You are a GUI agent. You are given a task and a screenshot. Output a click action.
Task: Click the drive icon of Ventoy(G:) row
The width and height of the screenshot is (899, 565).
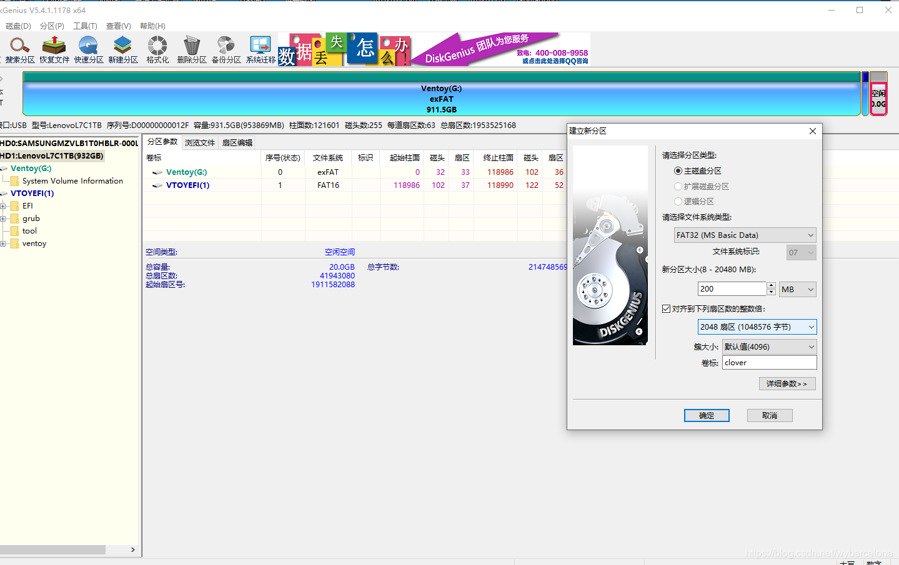[x=157, y=172]
